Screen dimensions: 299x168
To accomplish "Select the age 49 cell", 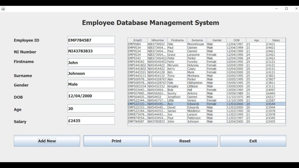I will [256, 97].
